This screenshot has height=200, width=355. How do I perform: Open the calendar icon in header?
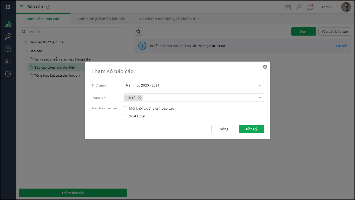click(x=288, y=7)
